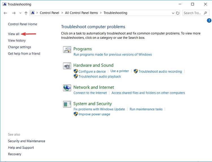This screenshot has width=212, height=162.
Task: Click the Programs category icon
Action: tap(67, 49)
